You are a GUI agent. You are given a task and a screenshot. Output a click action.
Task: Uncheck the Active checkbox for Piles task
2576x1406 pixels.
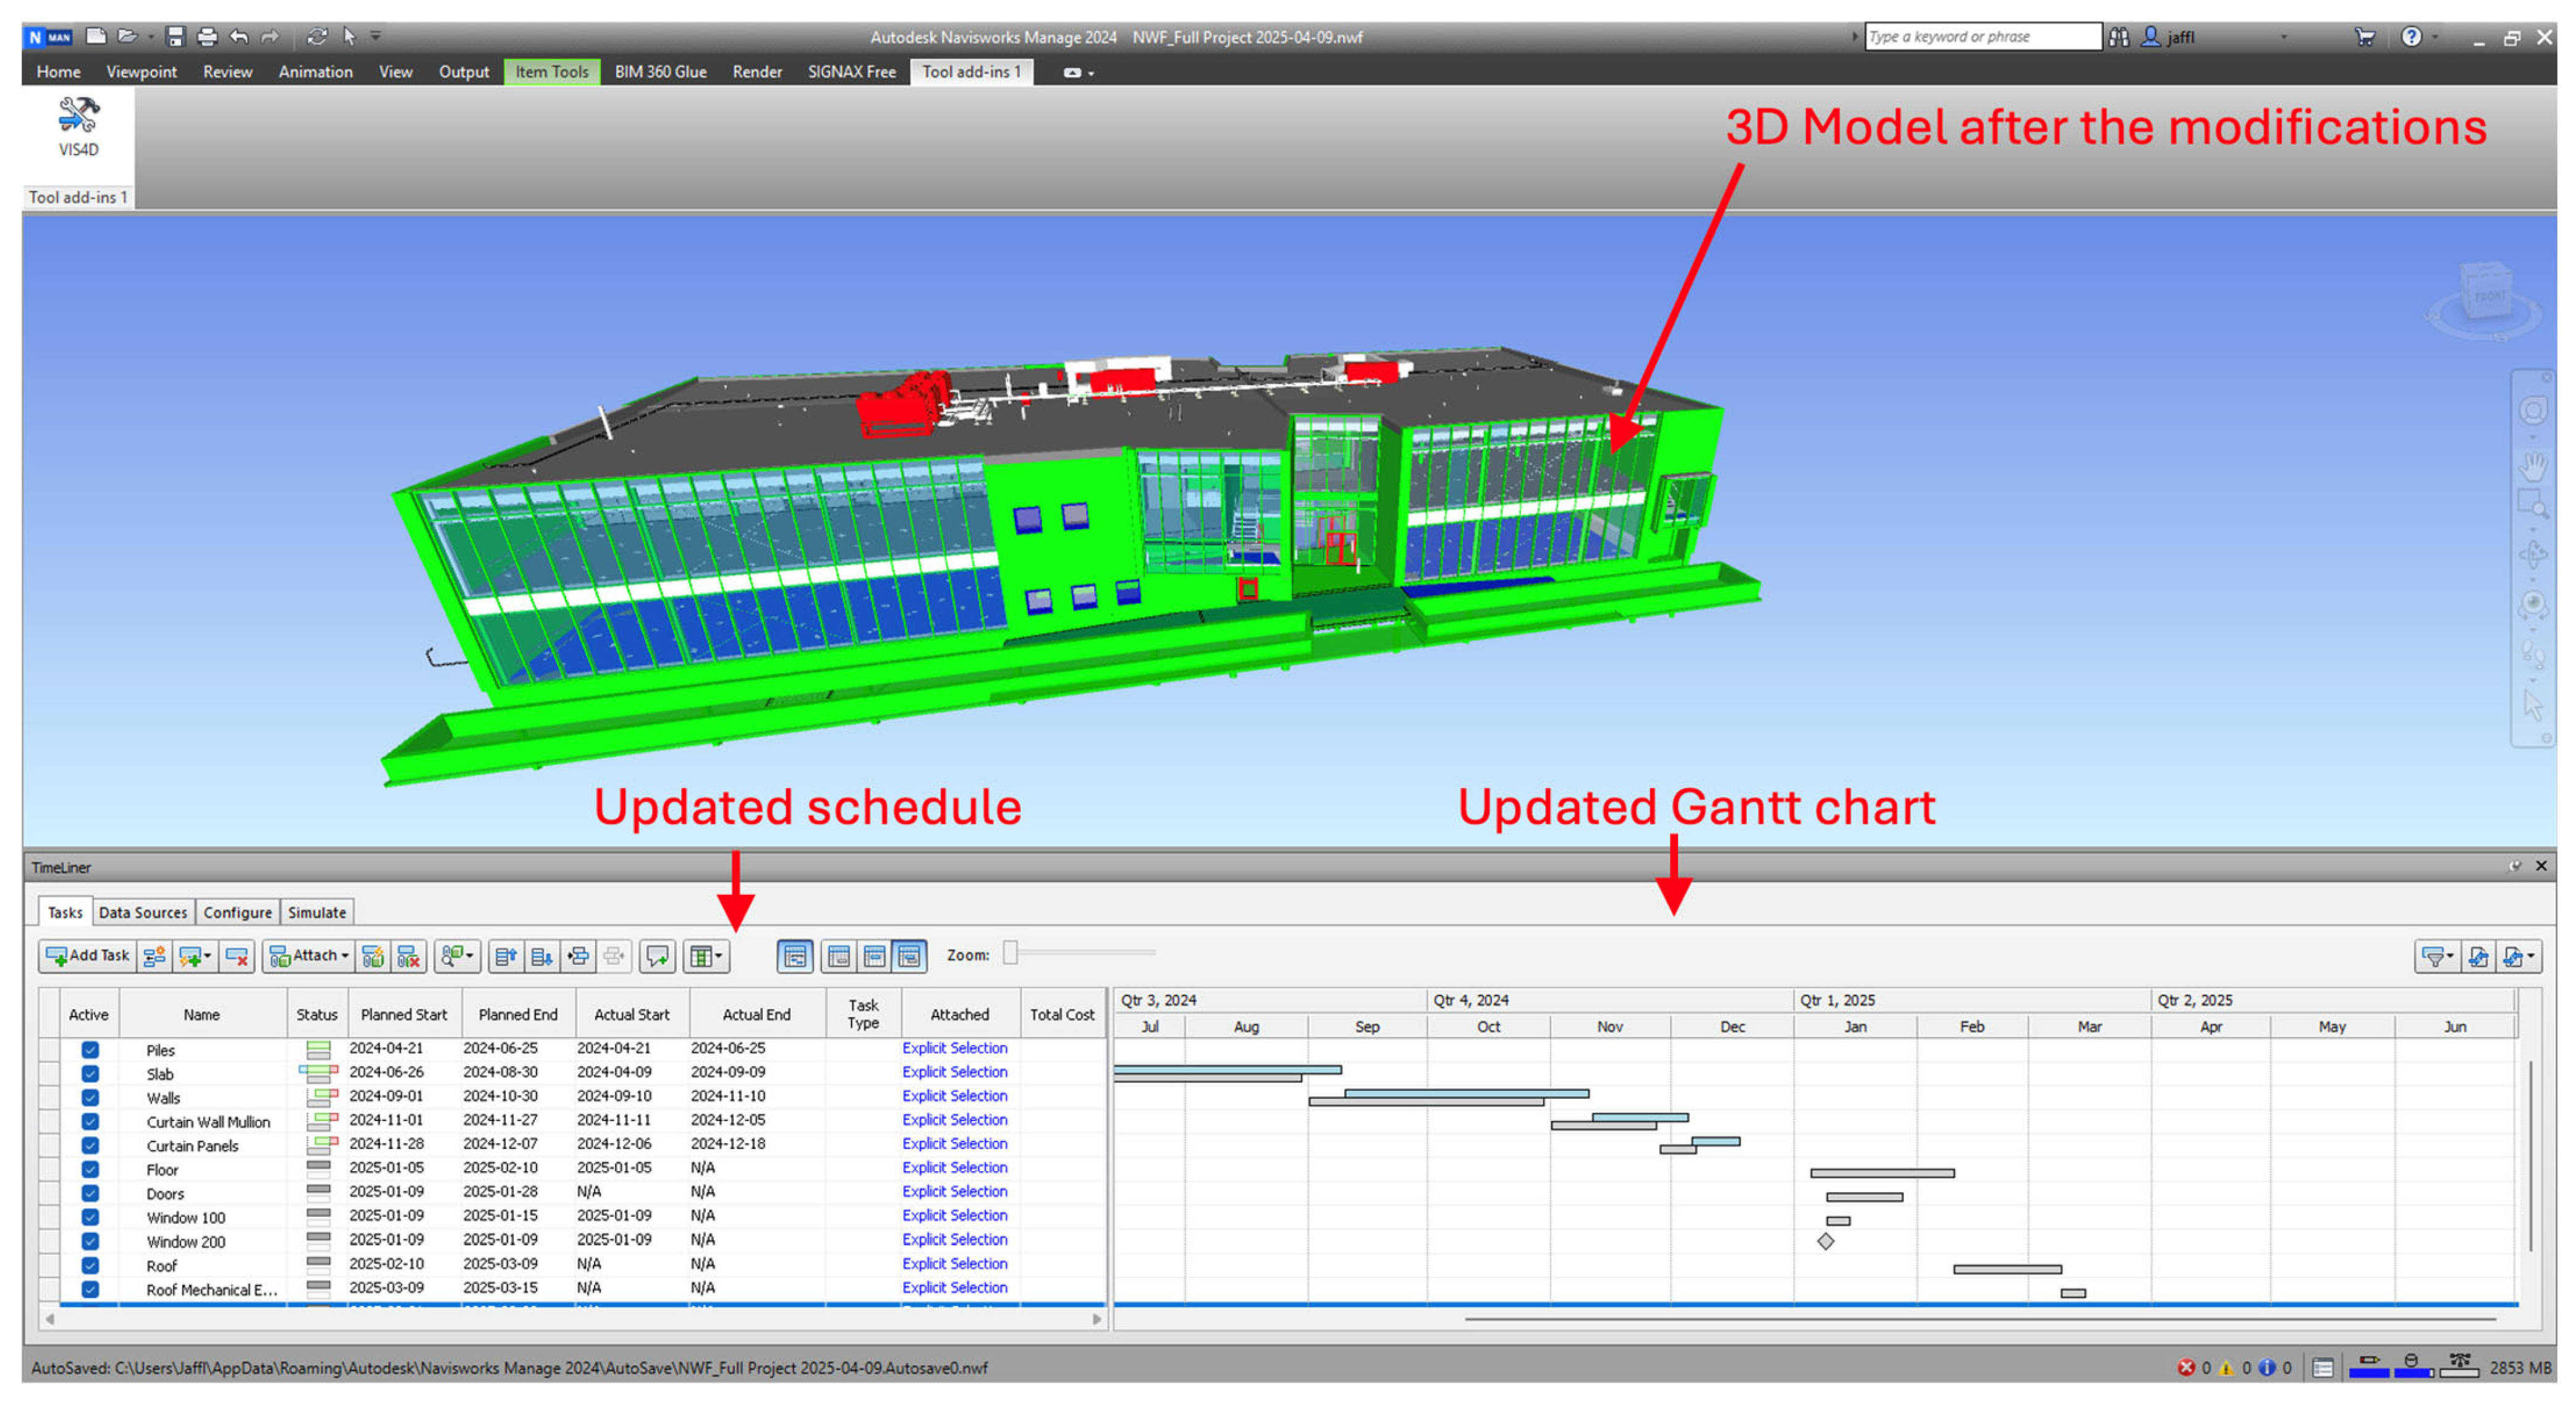pyautogui.click(x=90, y=1050)
